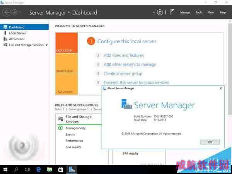232x174 pixels.
Task: Close the About Server Manager dialog
Action: pos(221,88)
